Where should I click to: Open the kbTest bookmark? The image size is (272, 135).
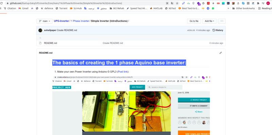(171, 8)
